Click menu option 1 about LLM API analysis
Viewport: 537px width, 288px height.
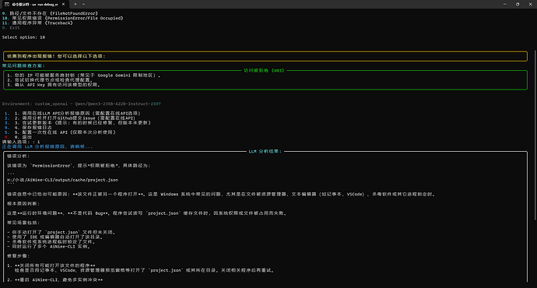[x=72, y=114]
